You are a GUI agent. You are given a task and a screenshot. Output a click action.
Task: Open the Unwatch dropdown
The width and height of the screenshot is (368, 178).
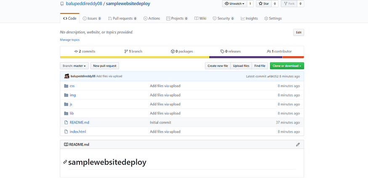[234, 4]
